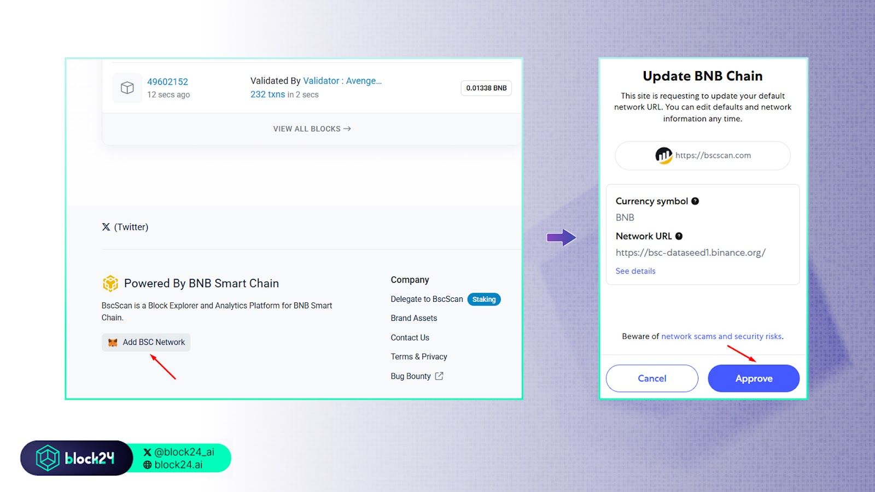Viewport: 875px width, 492px height.
Task: Click the block cube icon beside 49602152
Action: point(127,88)
